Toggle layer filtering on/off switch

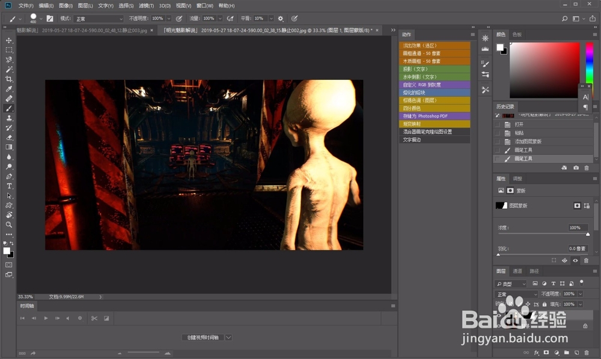pyautogui.click(x=581, y=283)
